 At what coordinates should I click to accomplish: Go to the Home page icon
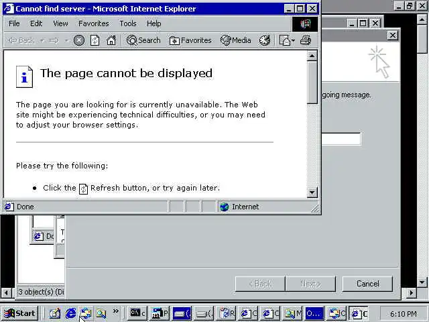click(x=111, y=40)
